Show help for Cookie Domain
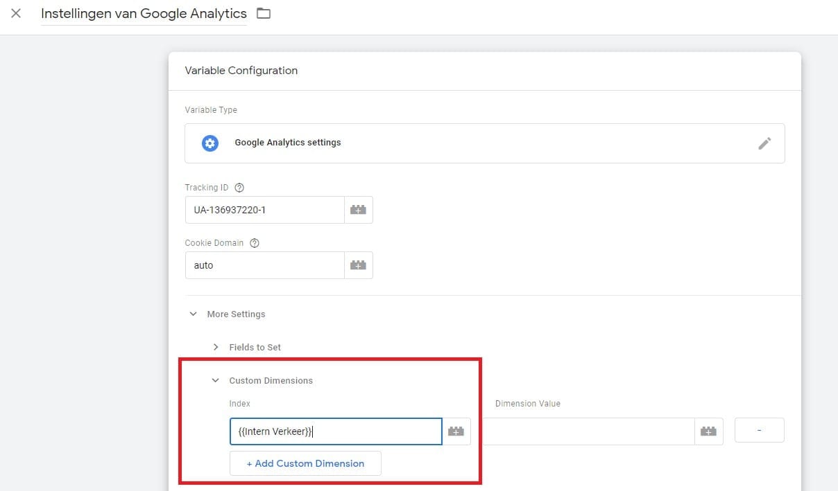This screenshot has width=838, height=491. pyautogui.click(x=254, y=243)
